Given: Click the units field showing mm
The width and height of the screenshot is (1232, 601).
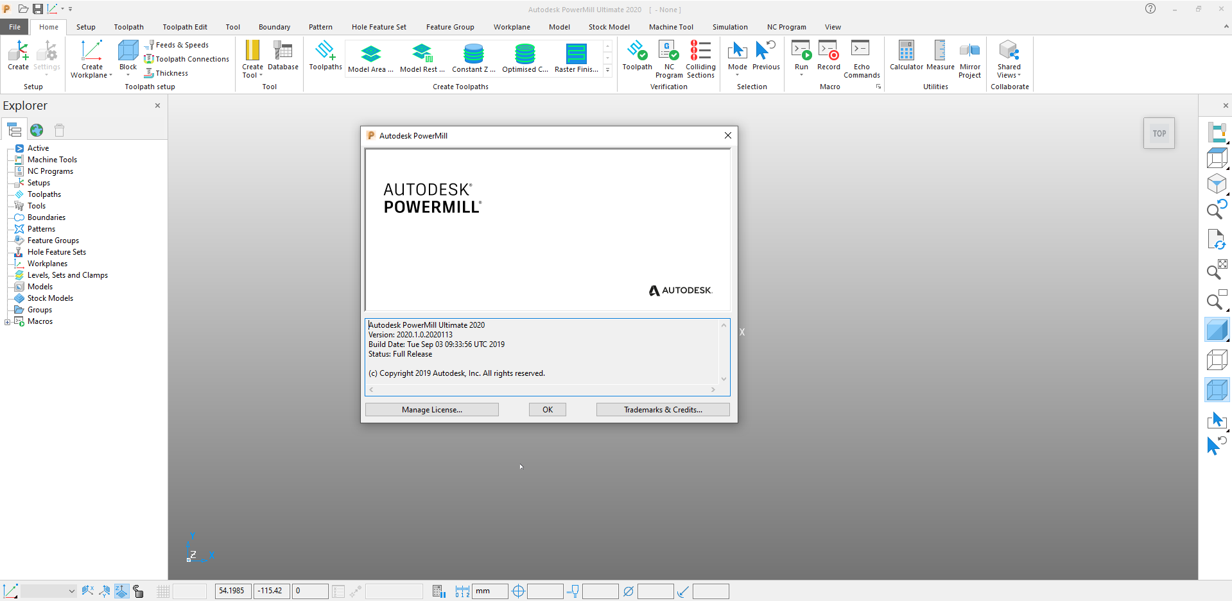Looking at the screenshot, I should 490,591.
